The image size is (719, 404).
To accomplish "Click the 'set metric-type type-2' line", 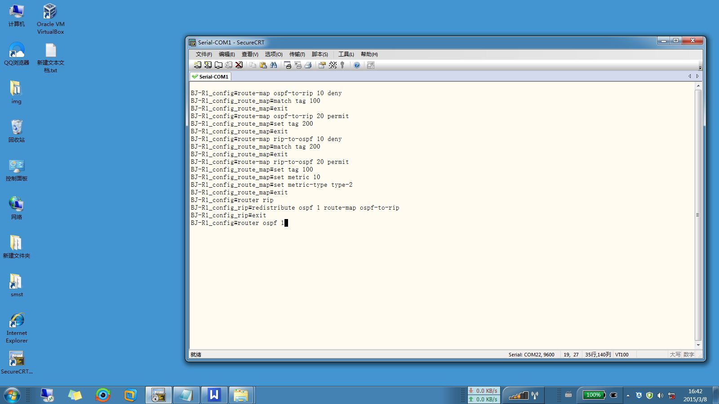I will coord(271,185).
